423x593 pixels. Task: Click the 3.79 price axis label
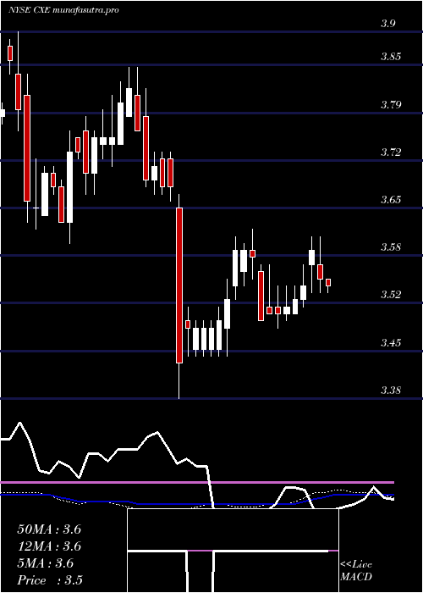[391, 105]
